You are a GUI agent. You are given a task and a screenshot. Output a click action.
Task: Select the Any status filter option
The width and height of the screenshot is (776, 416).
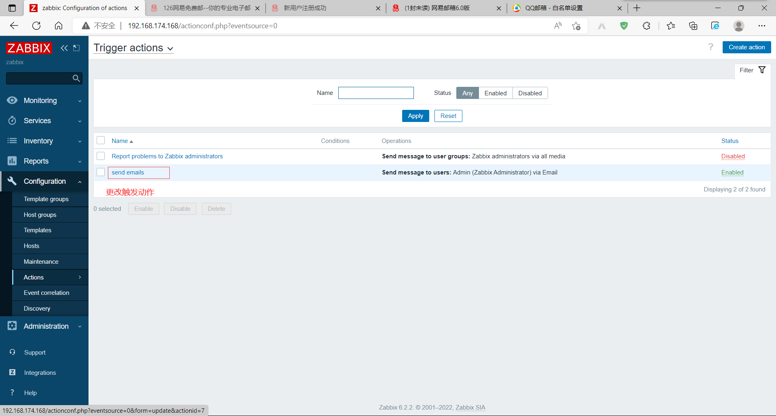click(467, 93)
